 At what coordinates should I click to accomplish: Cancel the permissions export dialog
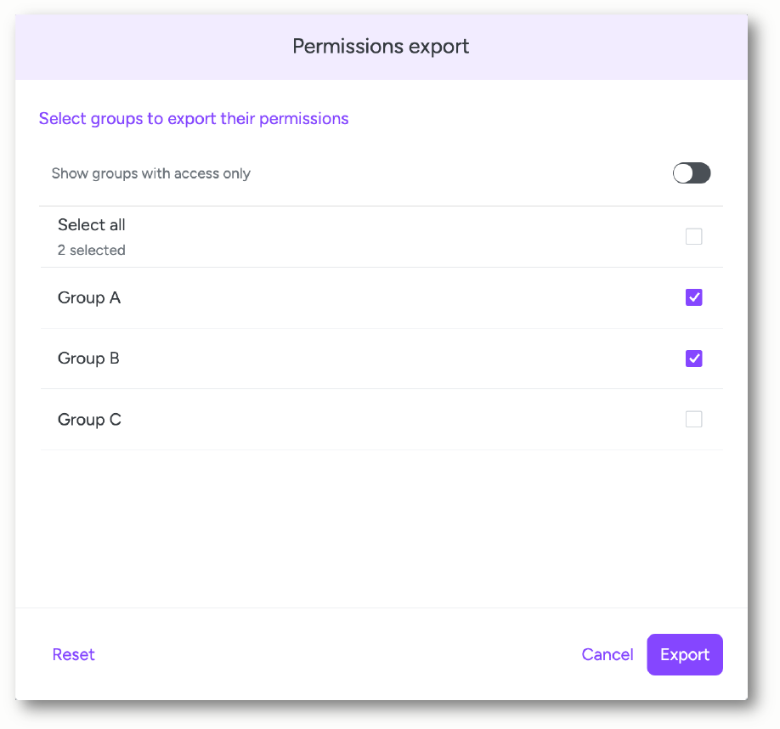coord(608,654)
